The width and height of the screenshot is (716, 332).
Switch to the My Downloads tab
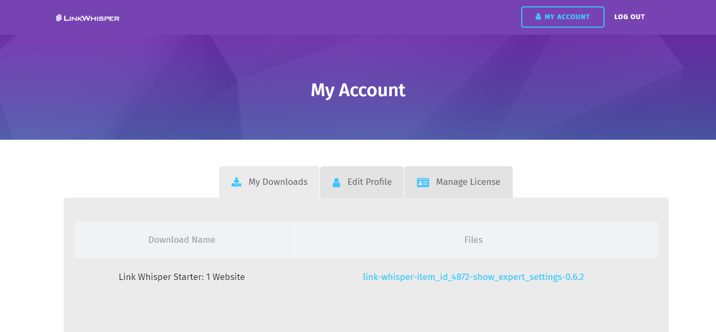click(270, 182)
